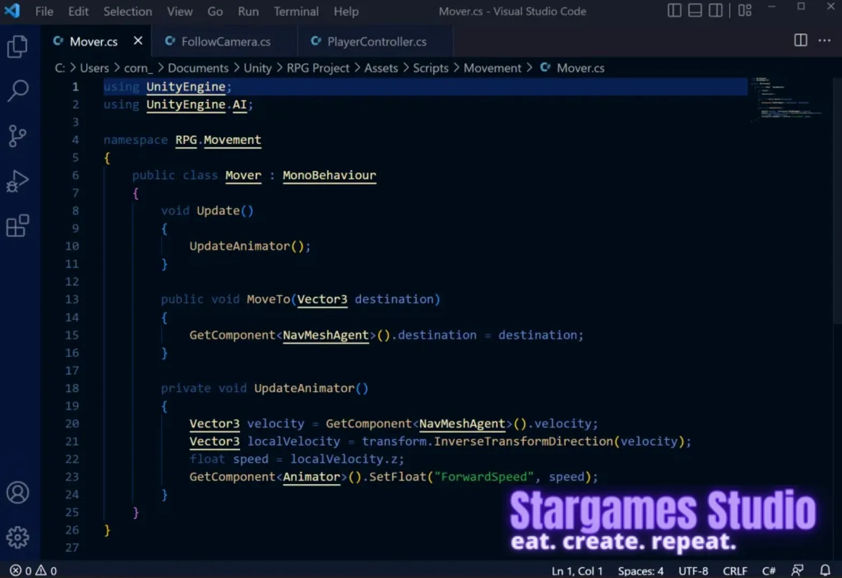Open the File menu

(x=44, y=11)
